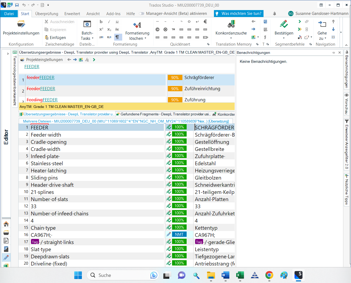Toggle display of formatting marks (pilcrow)
This screenshot has width=351, height=283.
coord(117,37)
